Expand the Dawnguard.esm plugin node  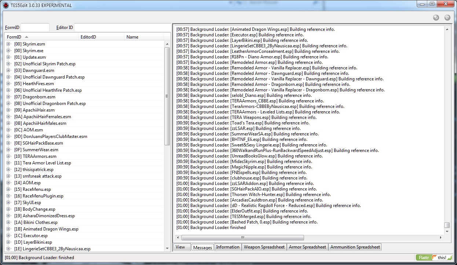tap(8, 70)
